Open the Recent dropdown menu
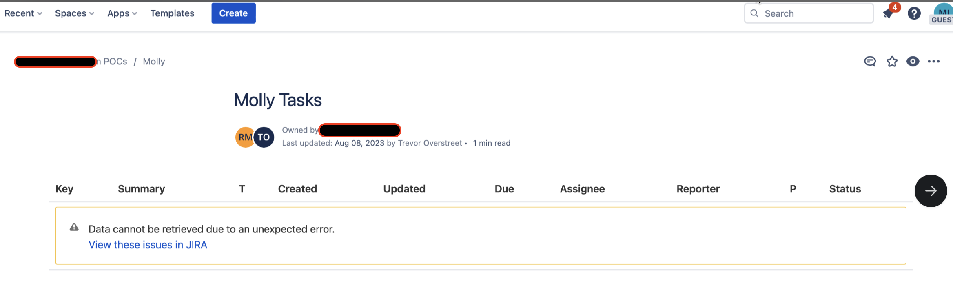This screenshot has width=953, height=292. 23,13
